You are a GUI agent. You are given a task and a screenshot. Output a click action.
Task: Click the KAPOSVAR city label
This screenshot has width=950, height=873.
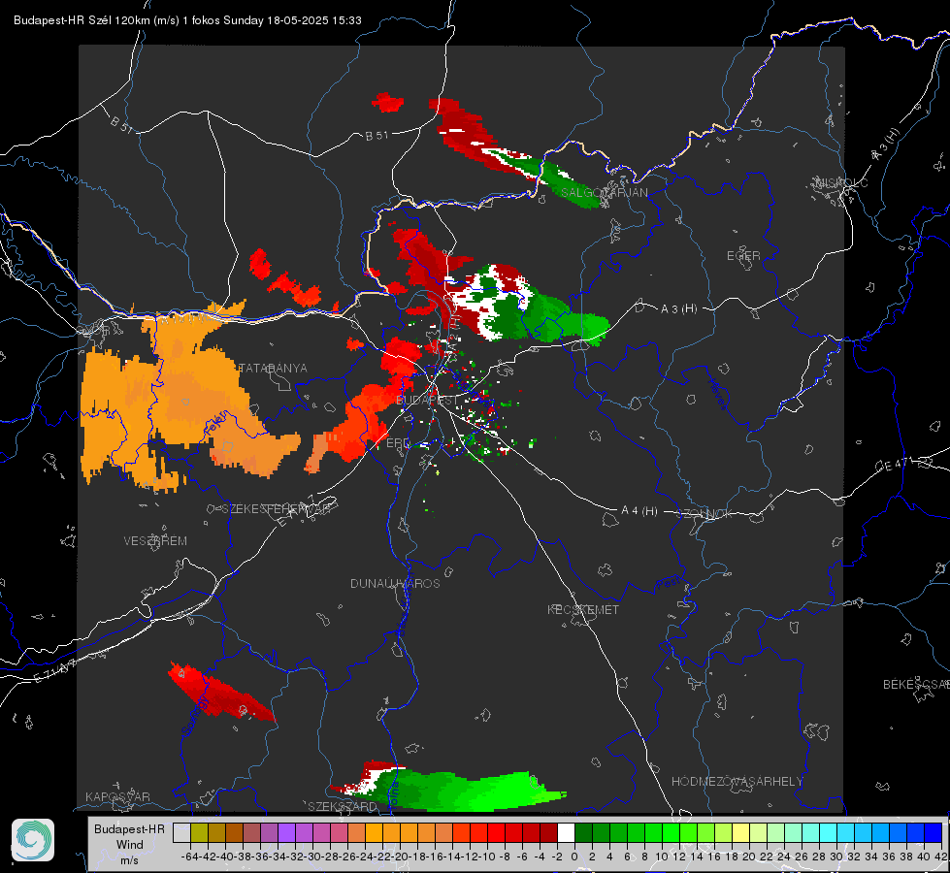click(117, 796)
